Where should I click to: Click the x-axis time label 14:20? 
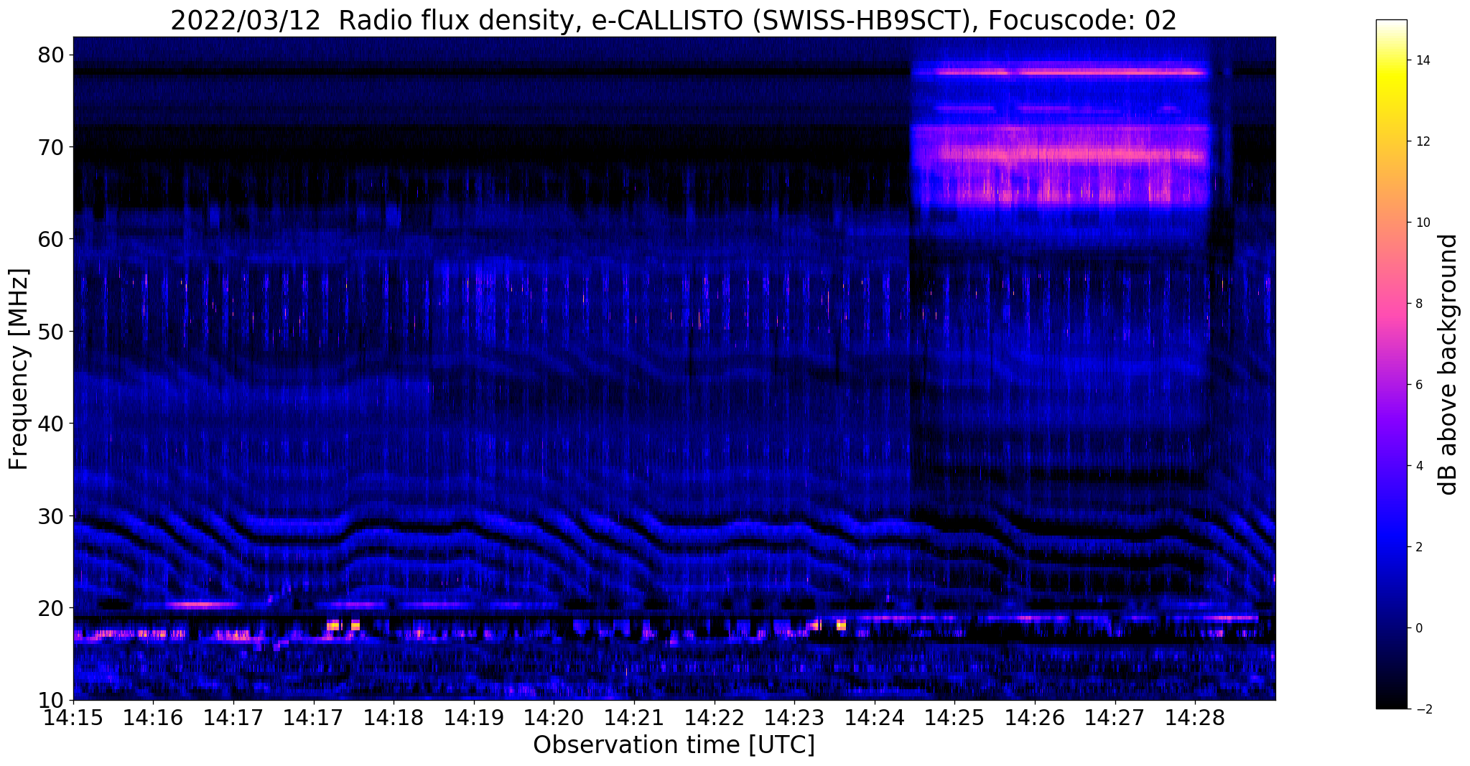554,718
